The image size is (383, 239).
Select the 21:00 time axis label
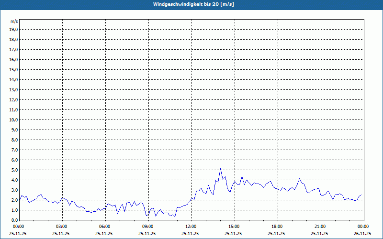point(320,227)
